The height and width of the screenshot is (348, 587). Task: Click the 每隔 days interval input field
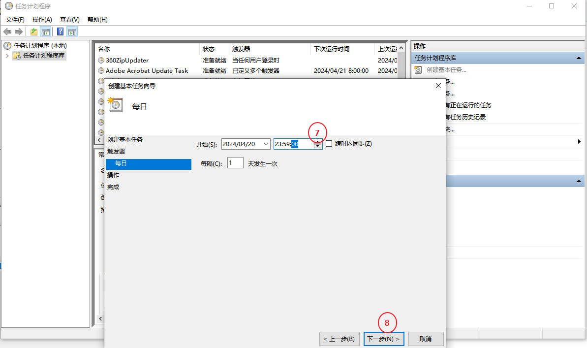[x=236, y=163]
